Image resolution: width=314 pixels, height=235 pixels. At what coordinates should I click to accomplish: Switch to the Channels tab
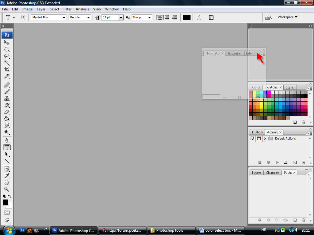tap(273, 173)
